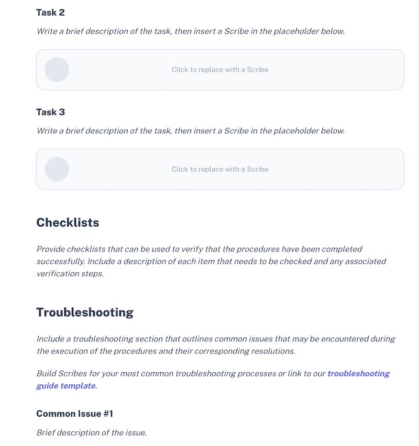Click the checklist instructions paragraph to edit
This screenshot has width=419, height=446.
[210, 261]
